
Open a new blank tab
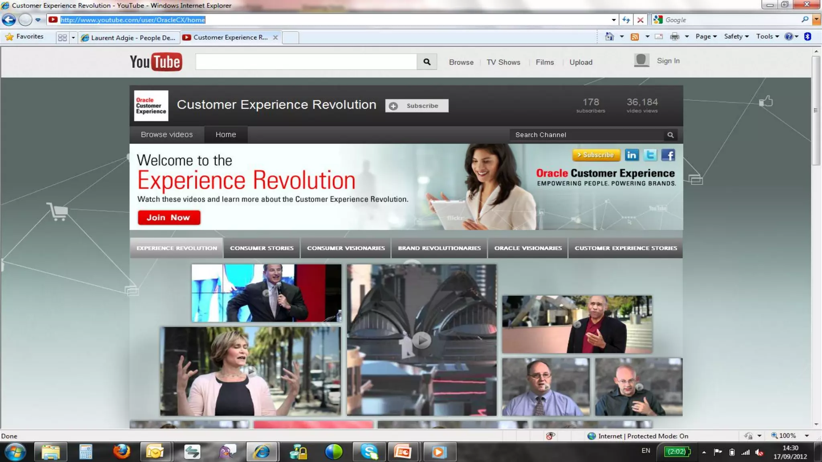291,37
